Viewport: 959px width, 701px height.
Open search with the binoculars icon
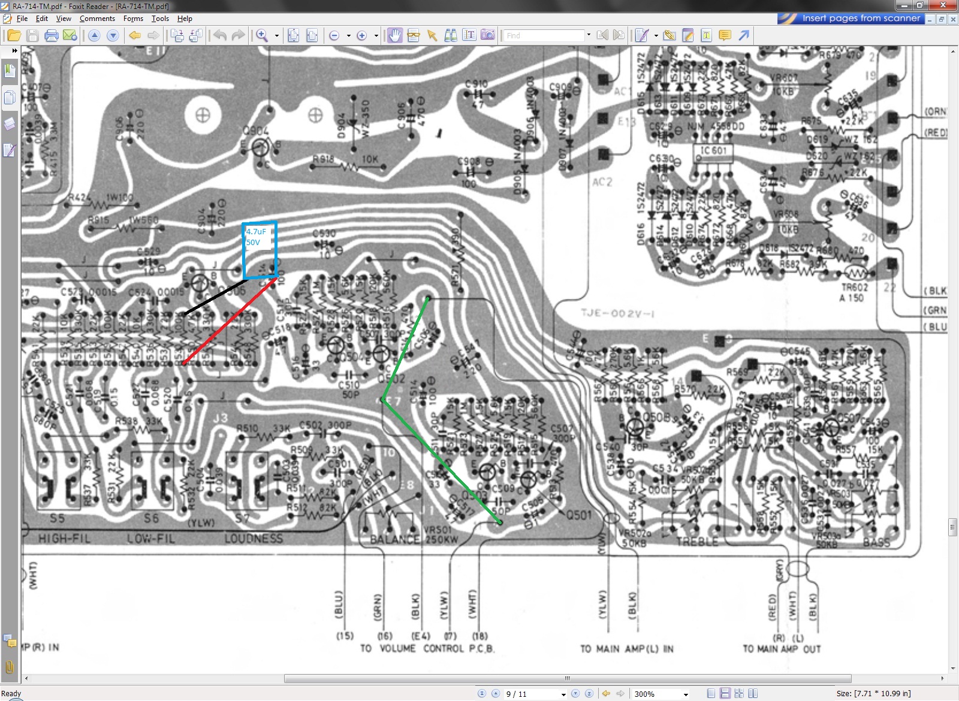(451, 35)
